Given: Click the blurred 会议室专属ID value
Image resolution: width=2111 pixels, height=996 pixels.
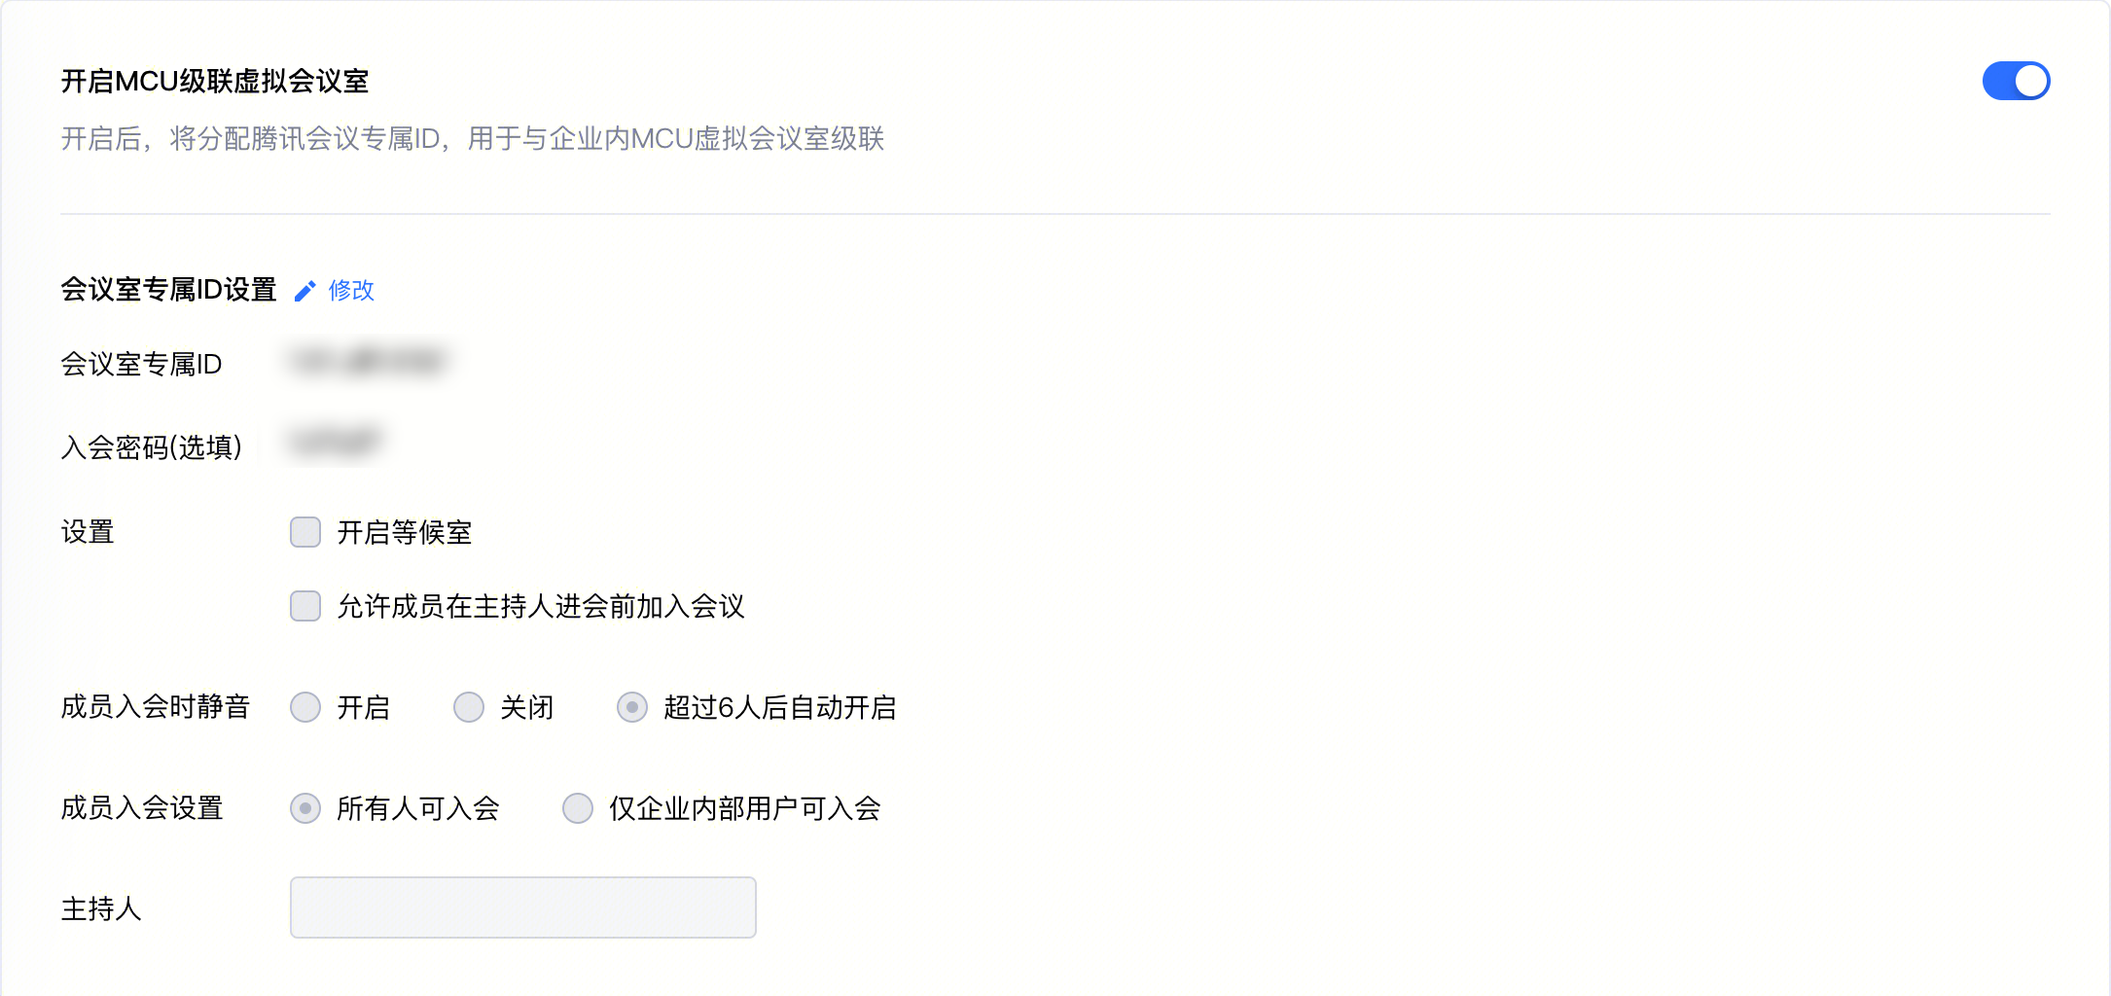Looking at the screenshot, I should (x=368, y=362).
